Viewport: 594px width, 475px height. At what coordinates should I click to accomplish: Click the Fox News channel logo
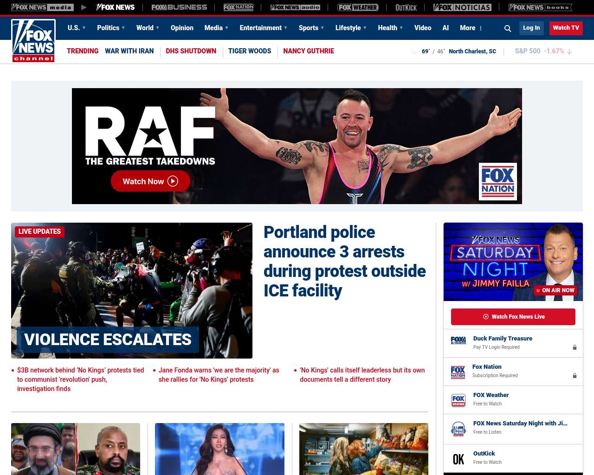[x=33, y=41]
